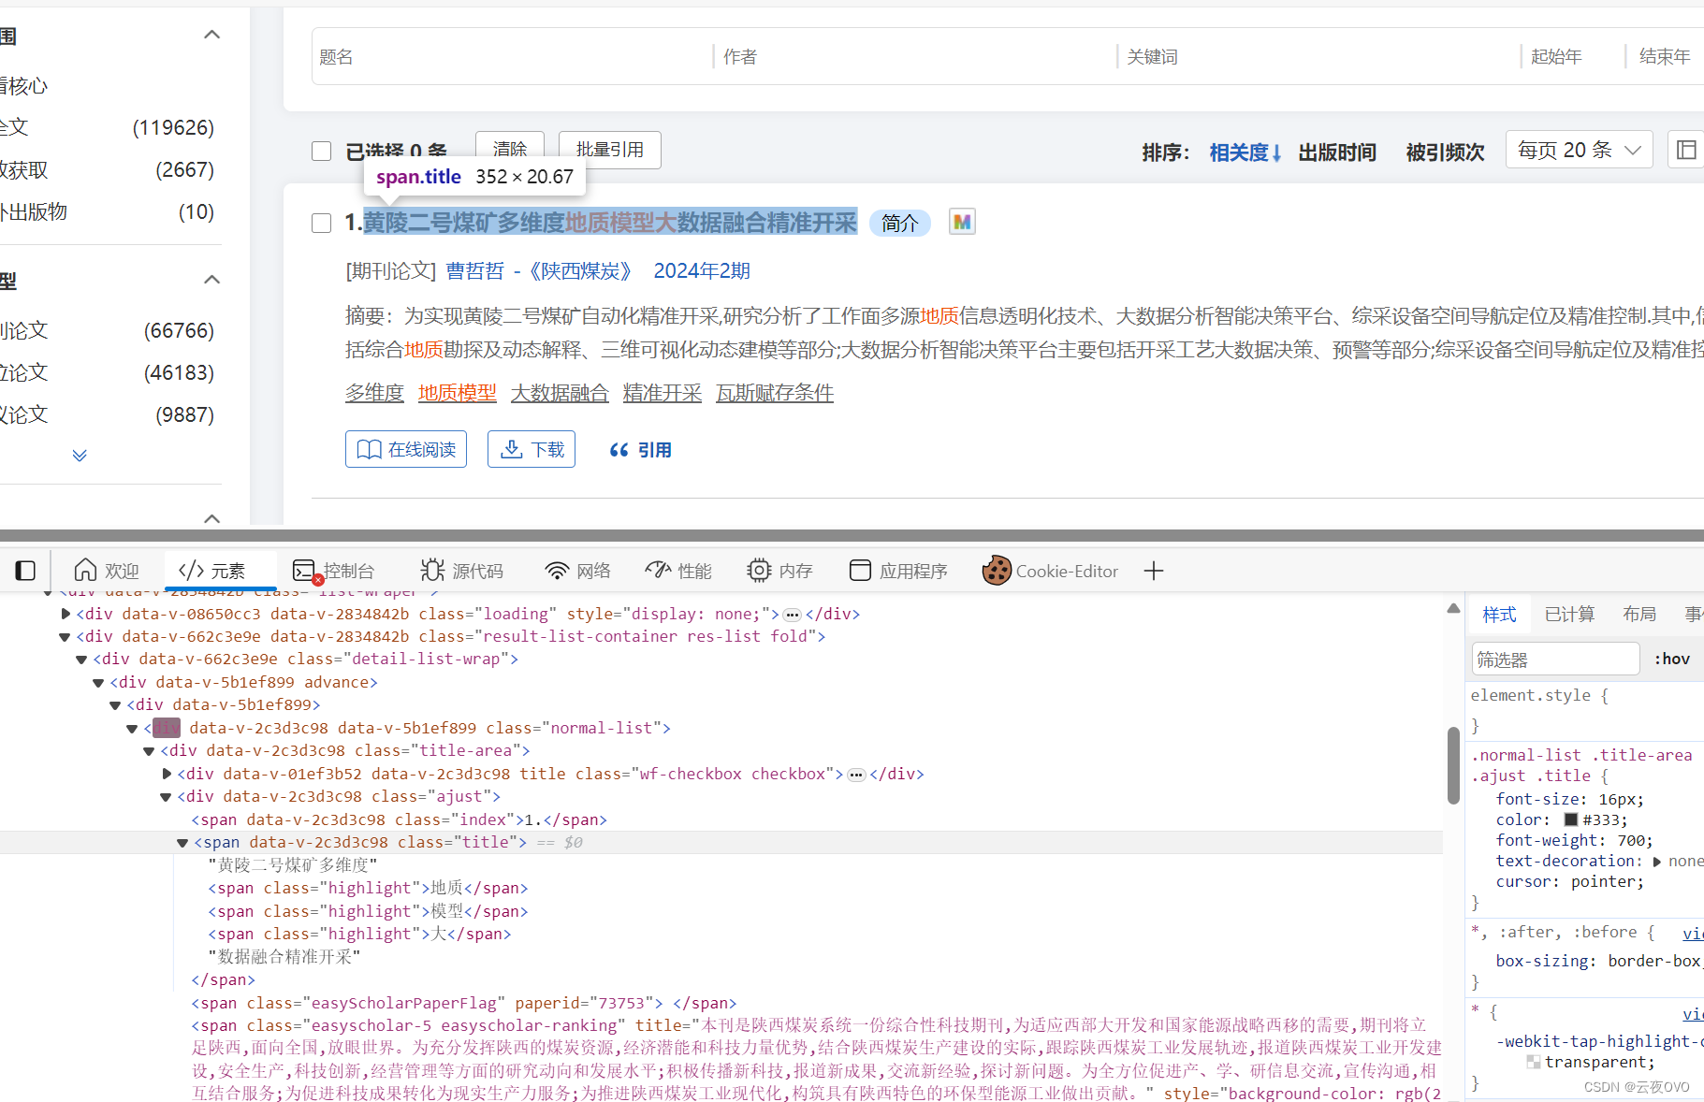Open the 2024年2期 issue link
Viewport: 1704px width, 1102px height.
[x=702, y=271]
